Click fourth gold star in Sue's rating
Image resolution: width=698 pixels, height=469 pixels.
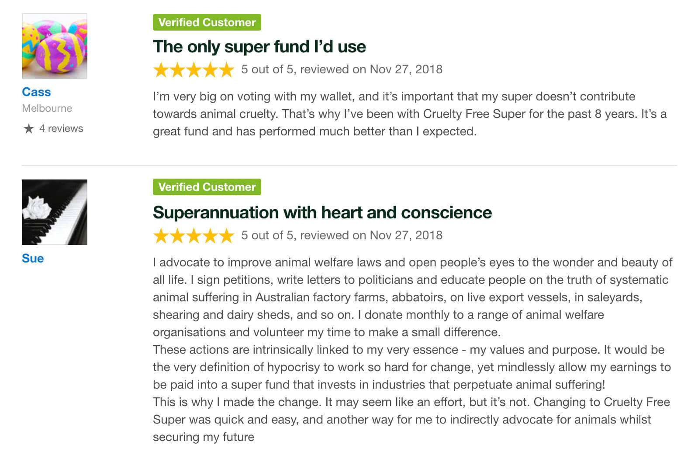[210, 236]
